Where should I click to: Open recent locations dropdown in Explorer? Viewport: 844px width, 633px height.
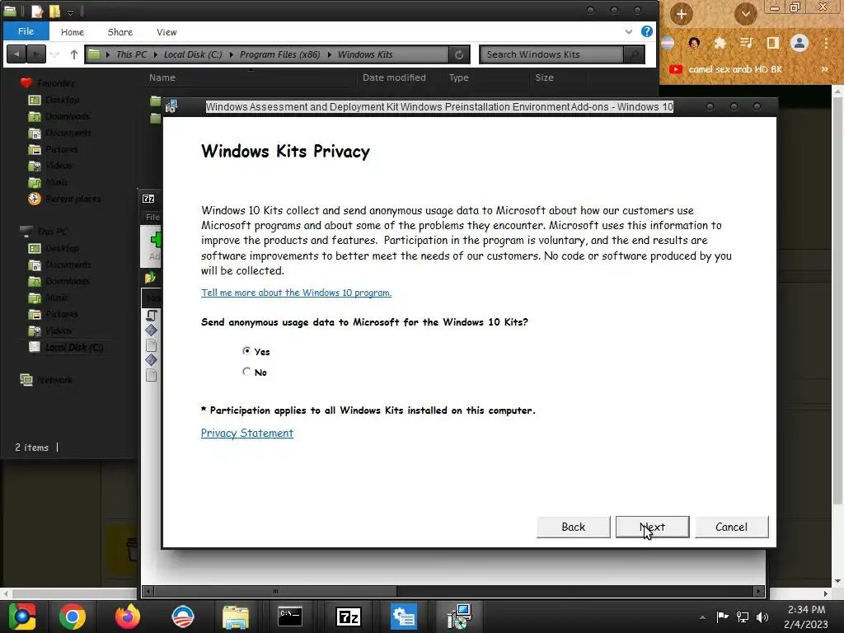(54, 54)
